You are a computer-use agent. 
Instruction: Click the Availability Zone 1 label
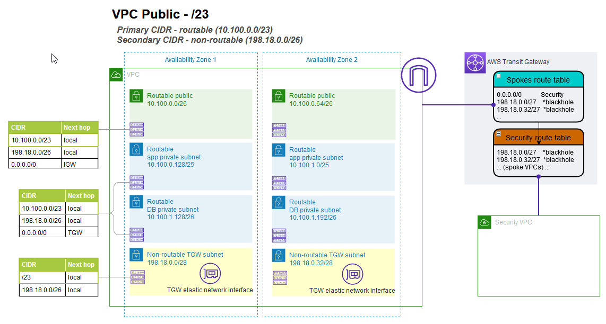click(x=190, y=60)
